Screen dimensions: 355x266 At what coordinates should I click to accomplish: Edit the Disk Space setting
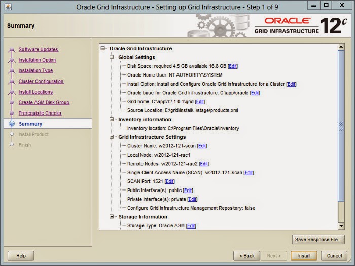[x=232, y=66]
